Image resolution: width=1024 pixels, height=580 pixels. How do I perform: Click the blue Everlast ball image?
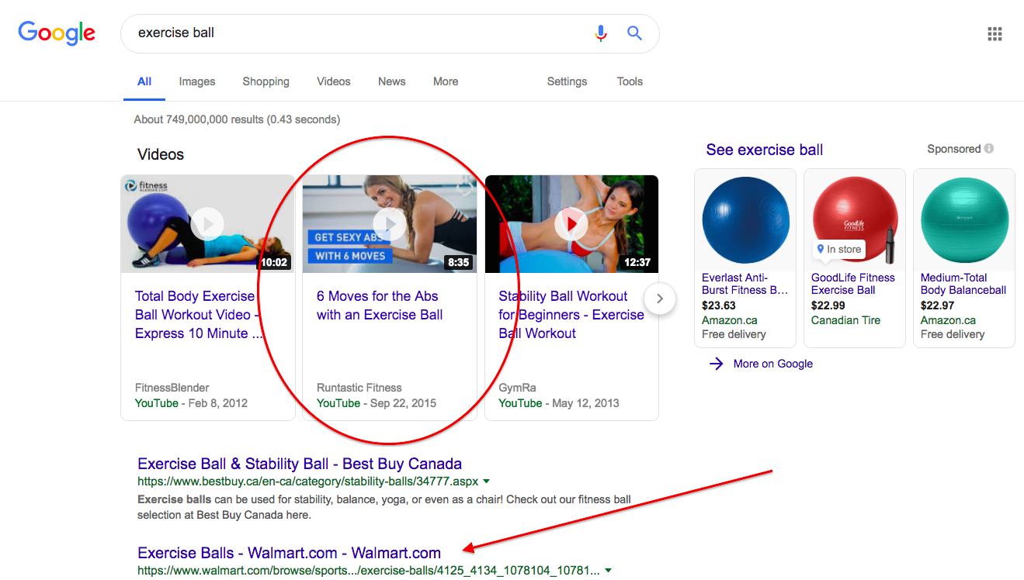745,219
